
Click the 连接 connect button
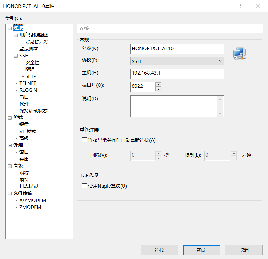pyautogui.click(x=159, y=250)
